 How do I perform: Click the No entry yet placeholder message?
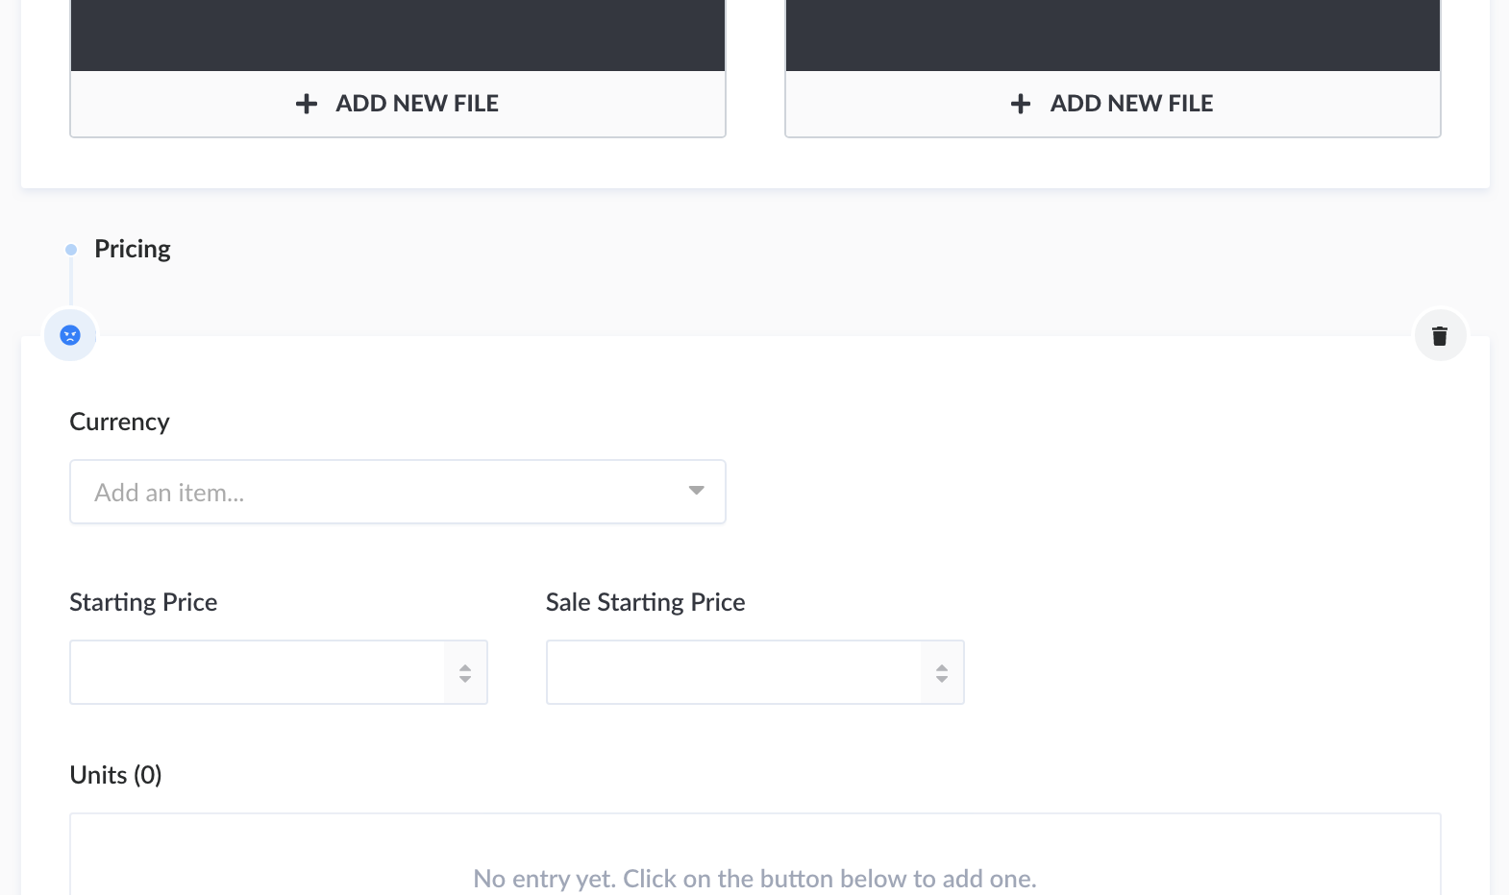754,878
